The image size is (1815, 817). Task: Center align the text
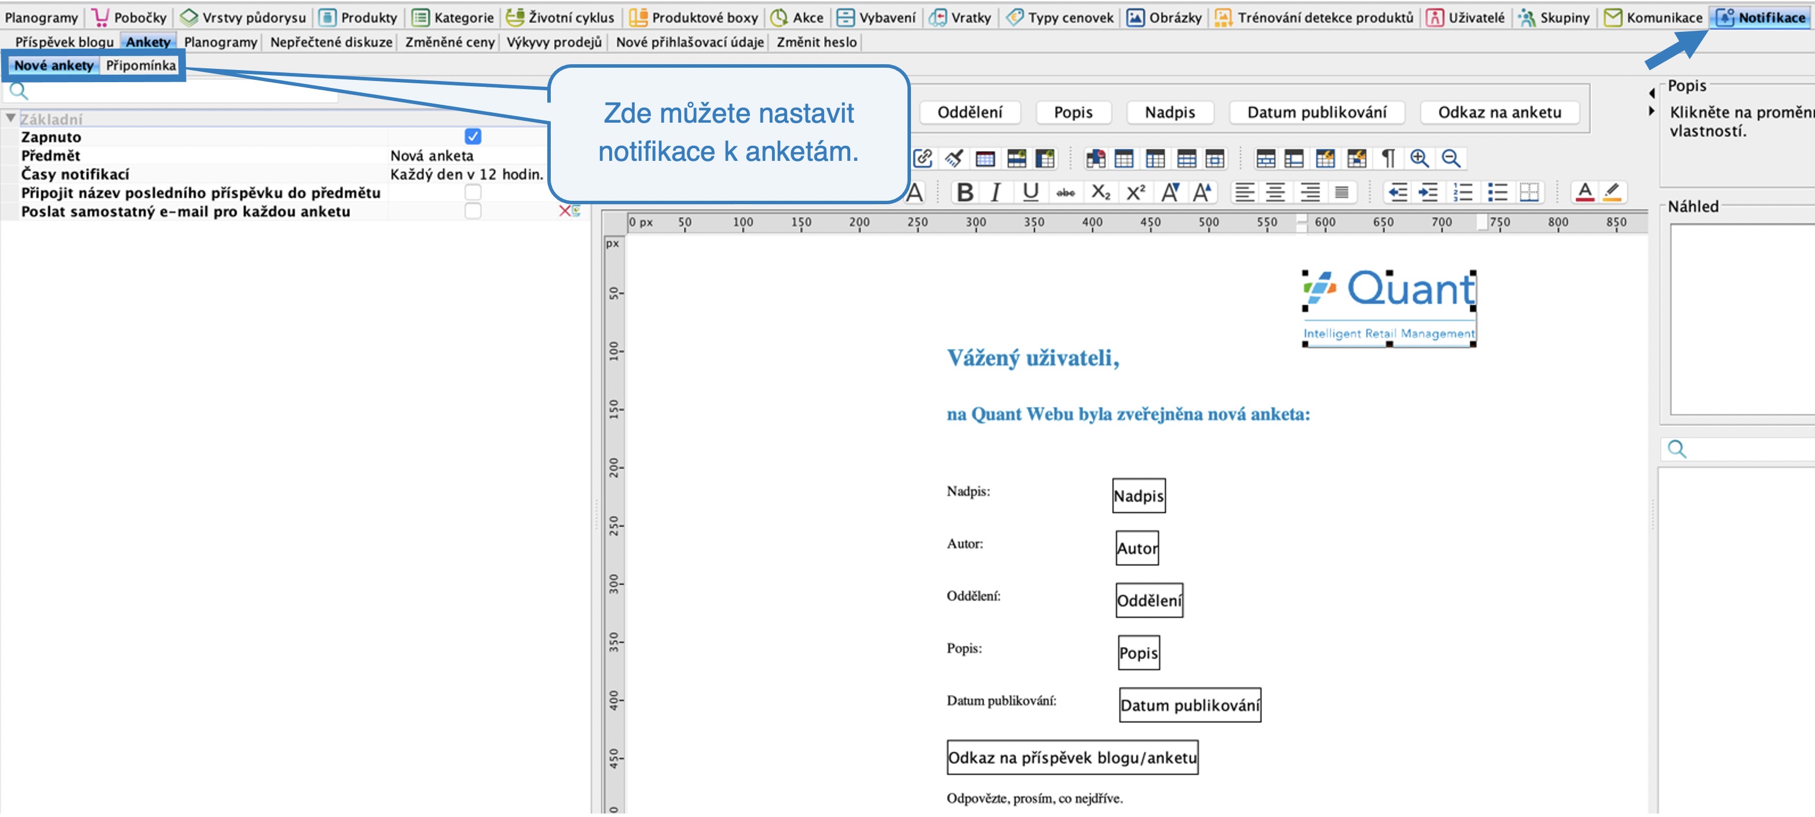pyautogui.click(x=1275, y=192)
